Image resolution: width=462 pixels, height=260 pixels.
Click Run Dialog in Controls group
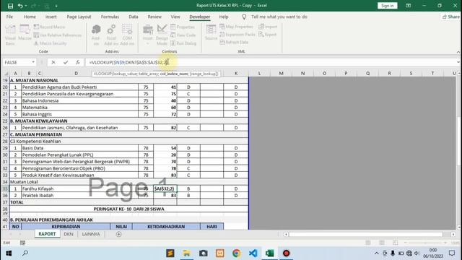[x=183, y=43]
